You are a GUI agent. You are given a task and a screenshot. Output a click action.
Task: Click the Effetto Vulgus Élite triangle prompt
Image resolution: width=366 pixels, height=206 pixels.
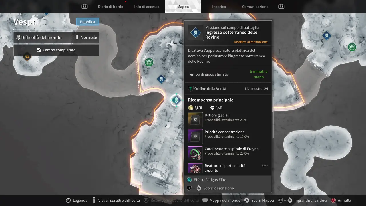[x=206, y=180]
